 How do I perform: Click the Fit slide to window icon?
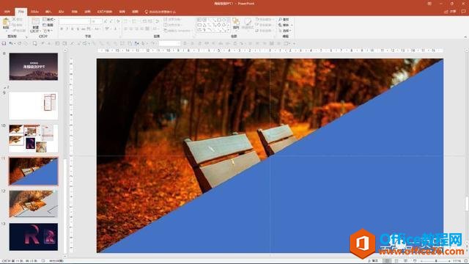[465, 261]
